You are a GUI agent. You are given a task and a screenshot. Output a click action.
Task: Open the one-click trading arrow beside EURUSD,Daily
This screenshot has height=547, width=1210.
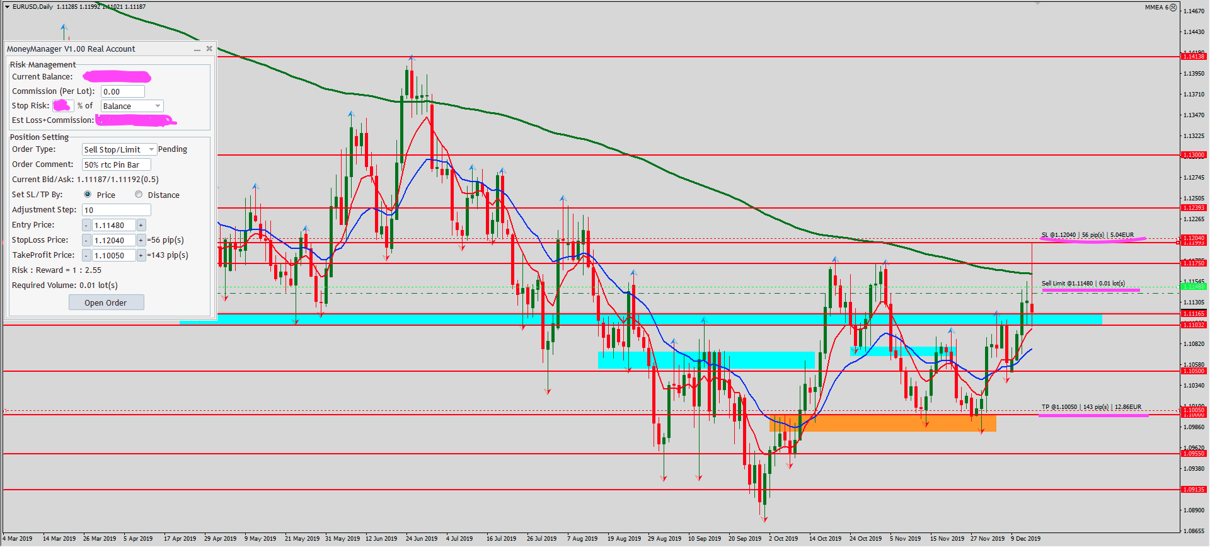pyautogui.click(x=7, y=7)
